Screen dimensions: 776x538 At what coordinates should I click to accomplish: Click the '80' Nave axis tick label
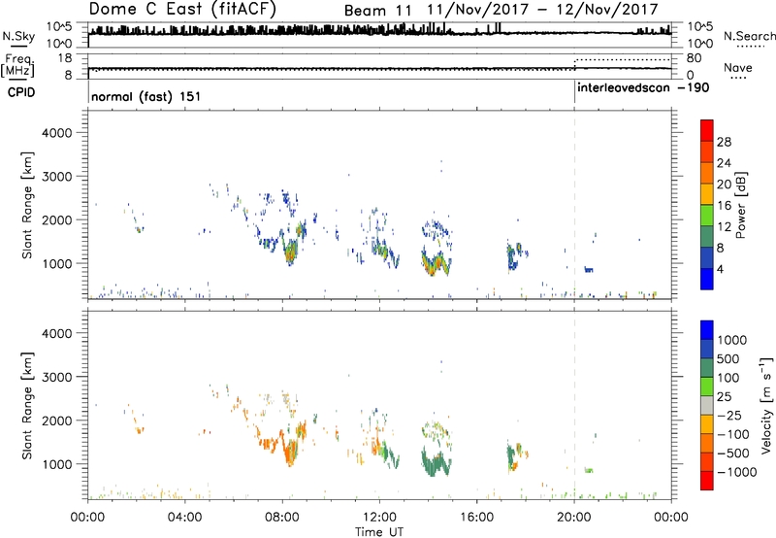tap(694, 58)
